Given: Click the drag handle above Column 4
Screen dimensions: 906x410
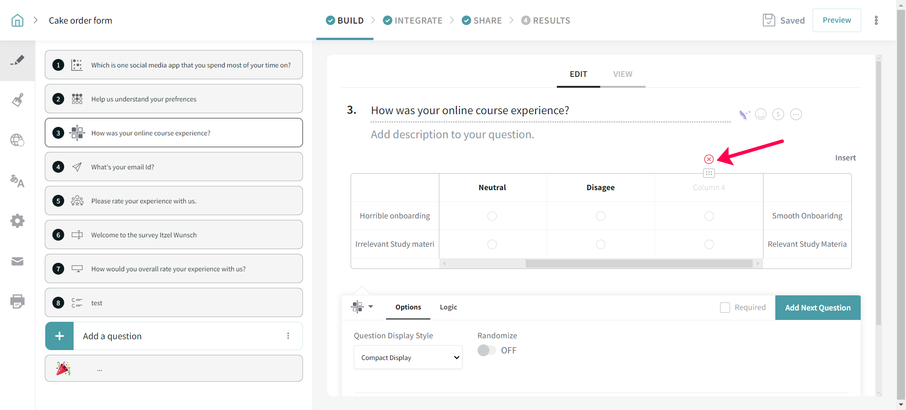Looking at the screenshot, I should click(x=709, y=173).
